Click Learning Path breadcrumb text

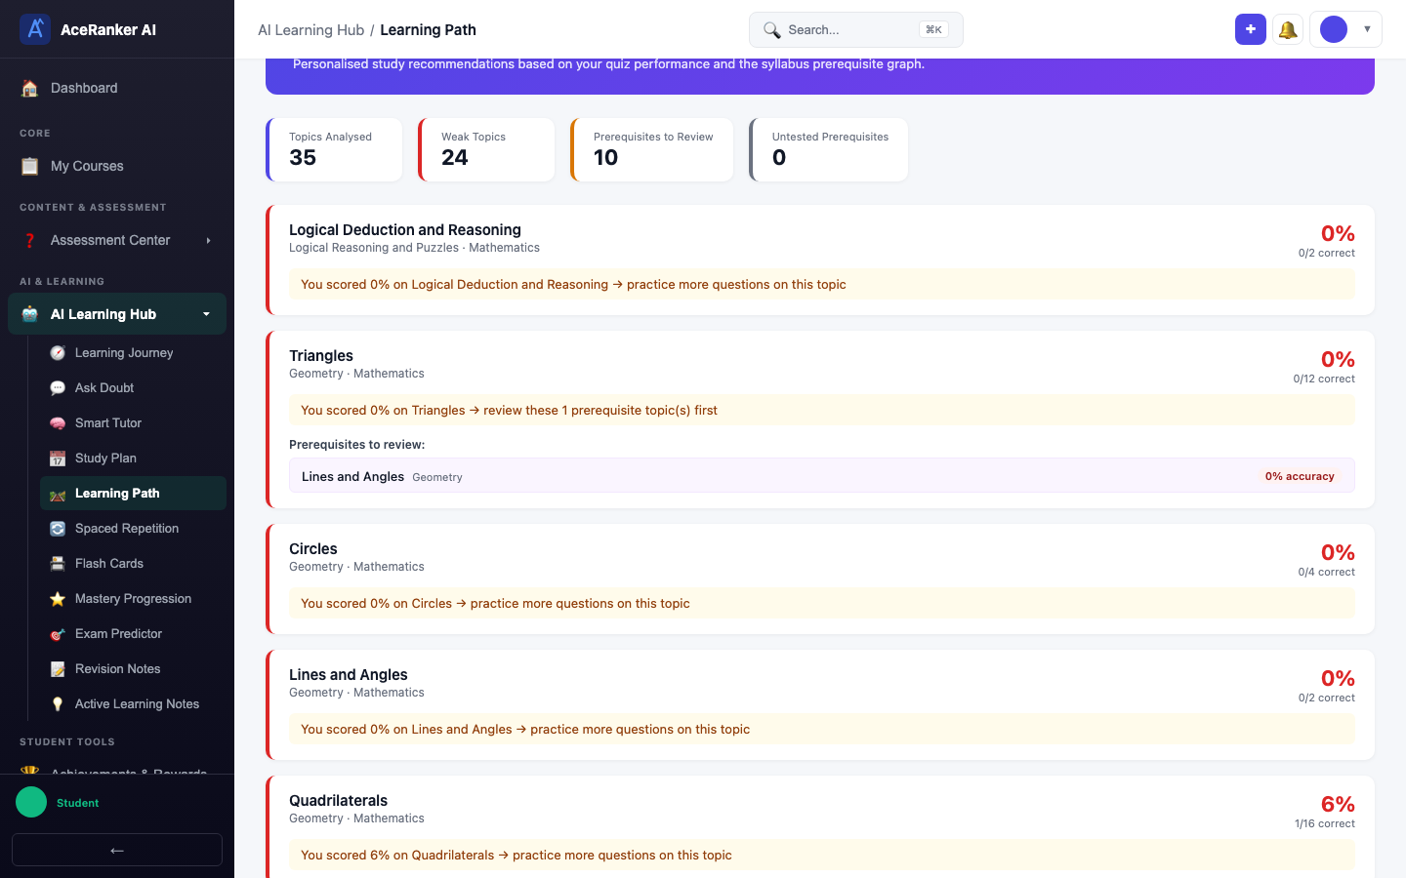tap(428, 30)
